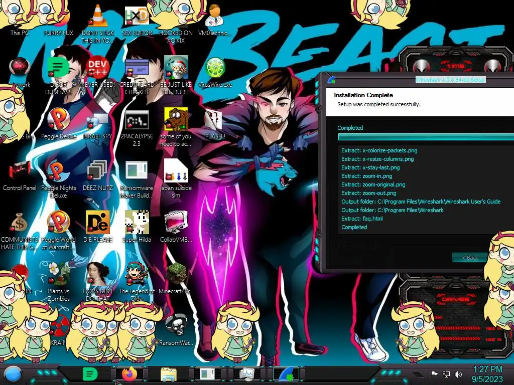Screen dimensions: 514x385
Task: Click the taskbar clock showing 1:27 PM
Action: (x=487, y=374)
